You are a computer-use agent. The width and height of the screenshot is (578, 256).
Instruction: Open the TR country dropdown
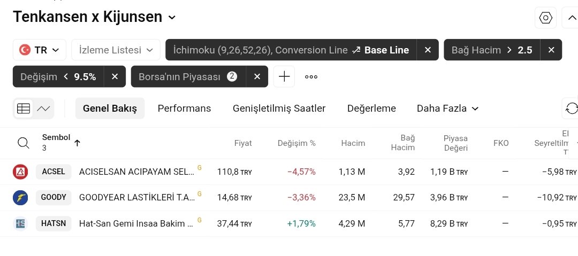click(40, 50)
